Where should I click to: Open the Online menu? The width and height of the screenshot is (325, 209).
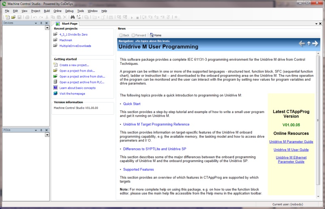coord(57,11)
